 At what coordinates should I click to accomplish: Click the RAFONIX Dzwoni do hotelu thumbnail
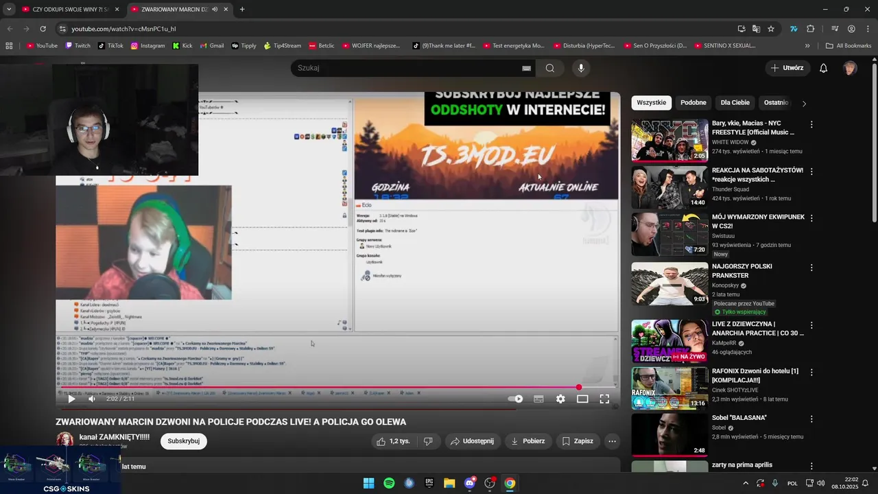[x=669, y=388]
